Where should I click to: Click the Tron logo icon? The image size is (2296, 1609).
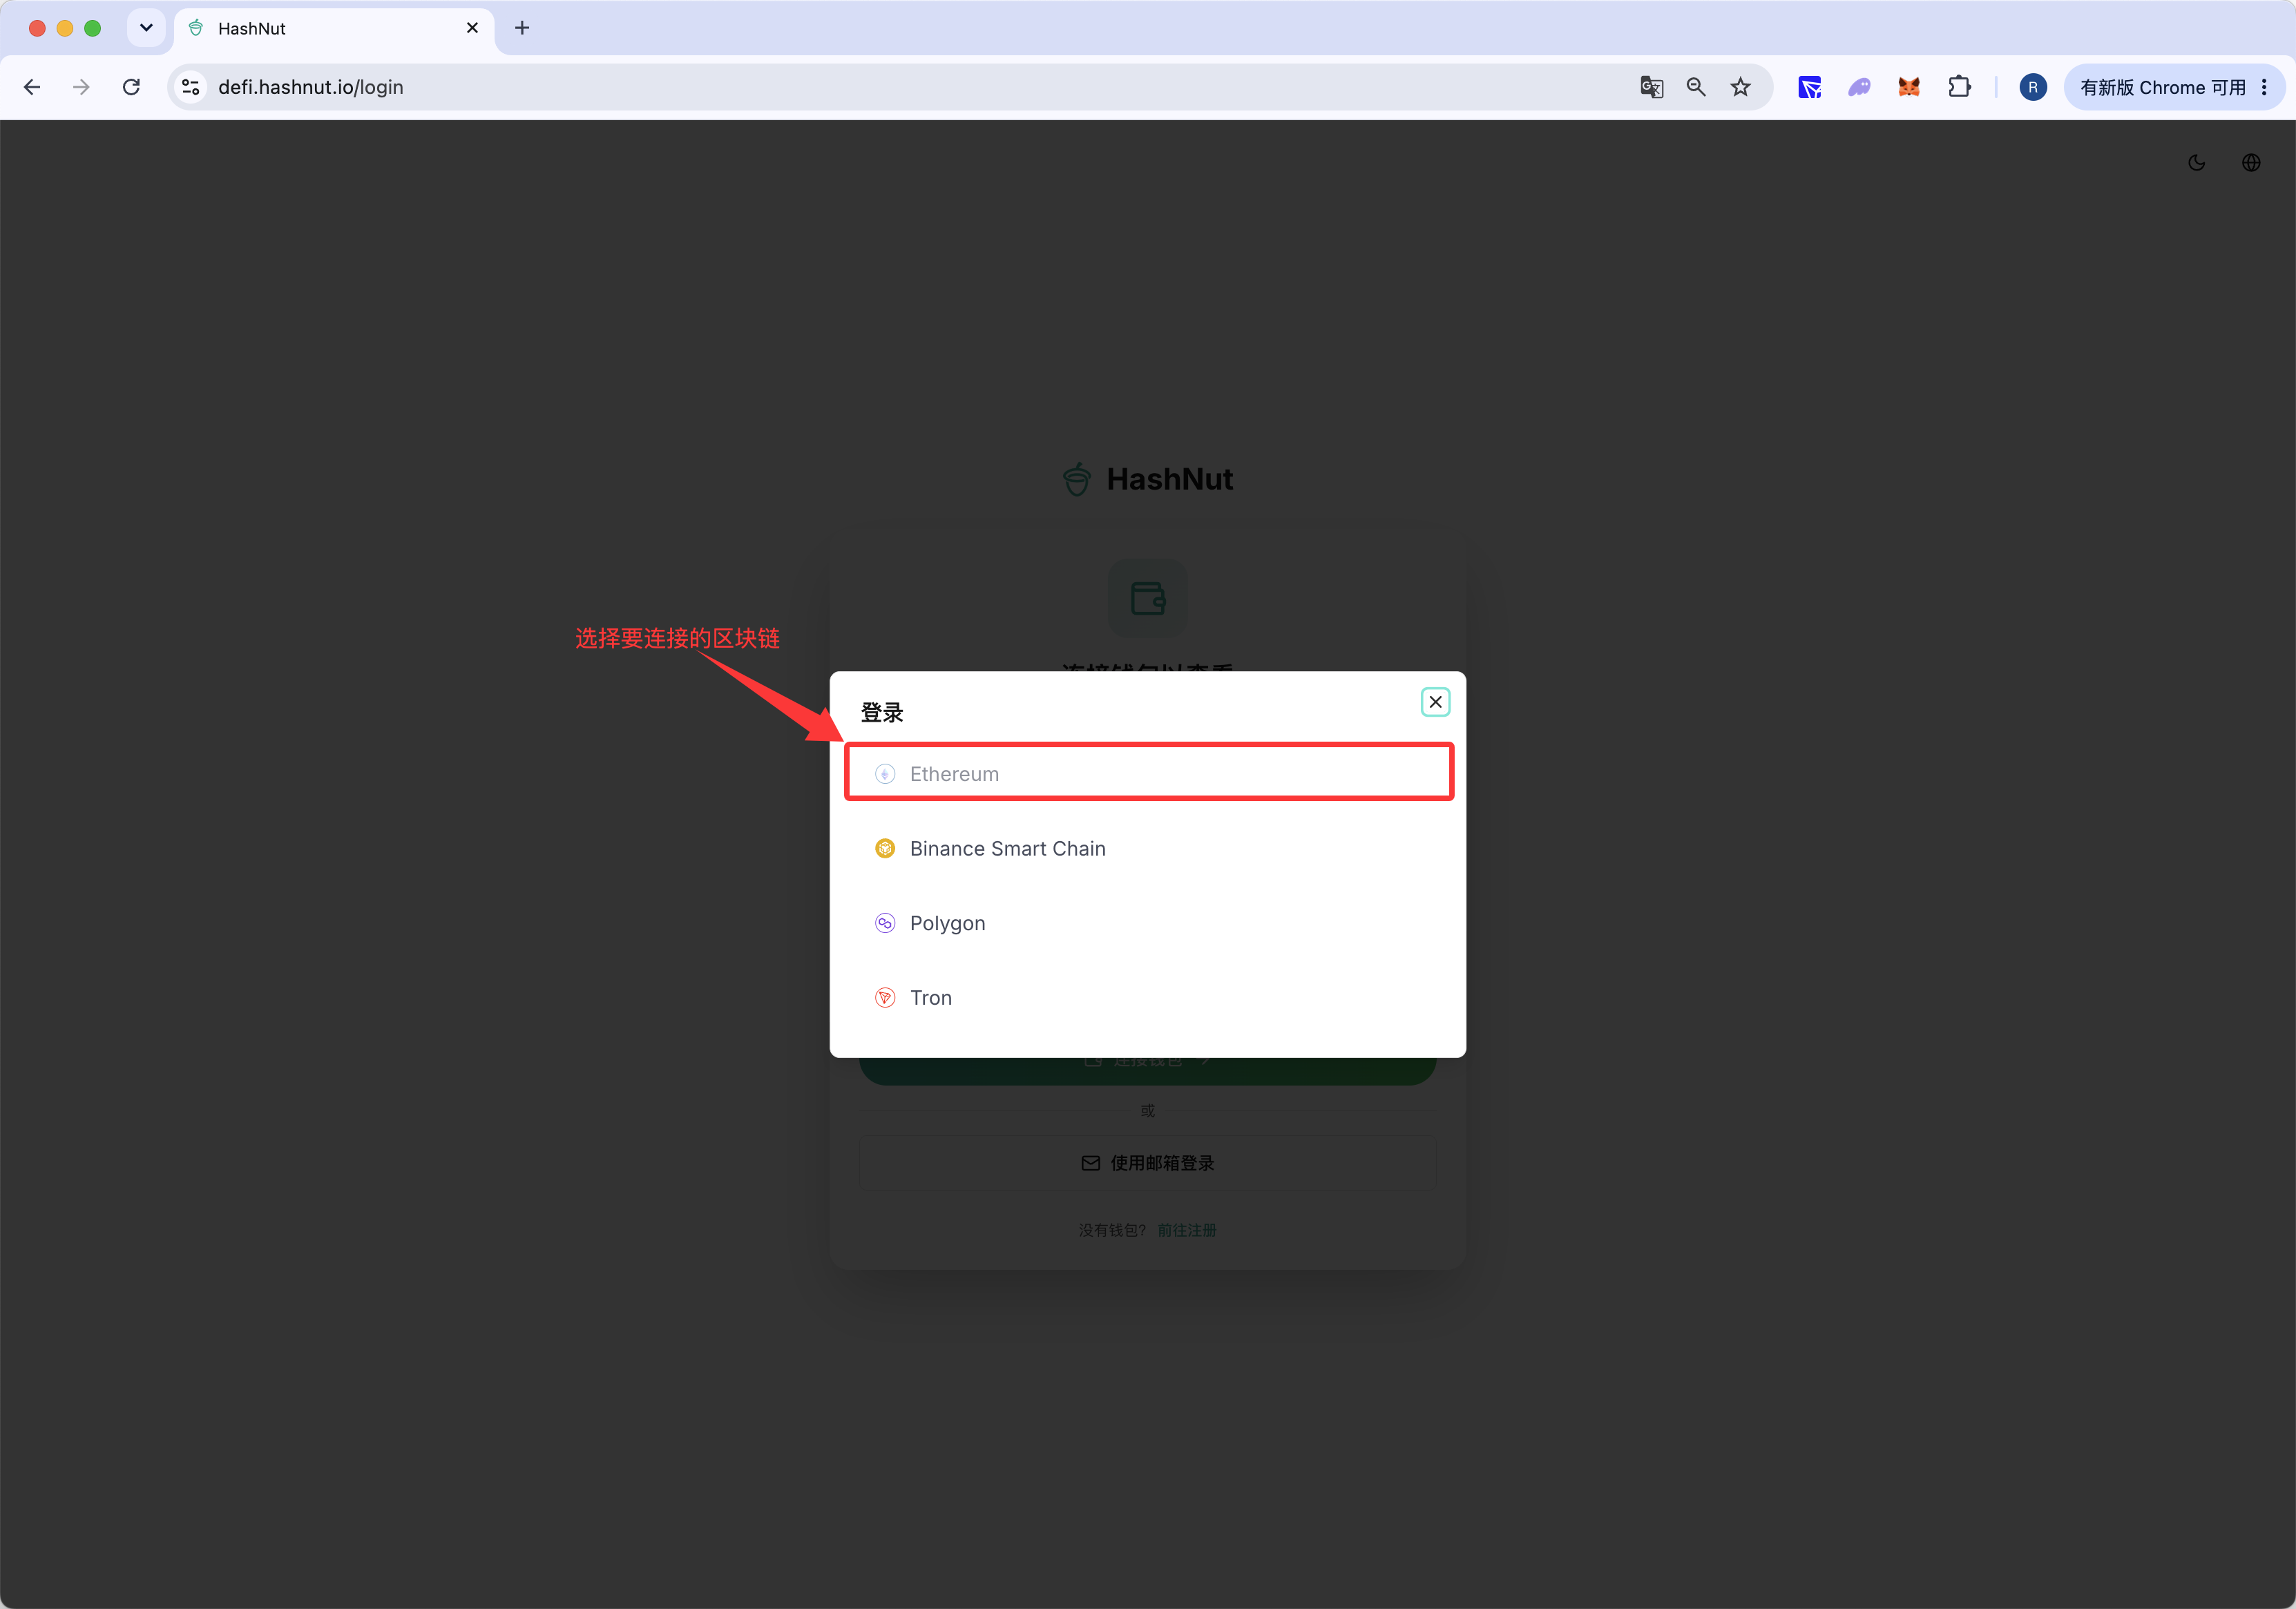pos(885,998)
